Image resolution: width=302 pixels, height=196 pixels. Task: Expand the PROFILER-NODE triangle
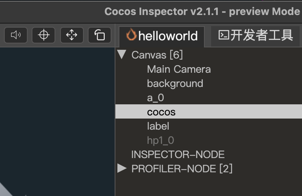(122, 169)
